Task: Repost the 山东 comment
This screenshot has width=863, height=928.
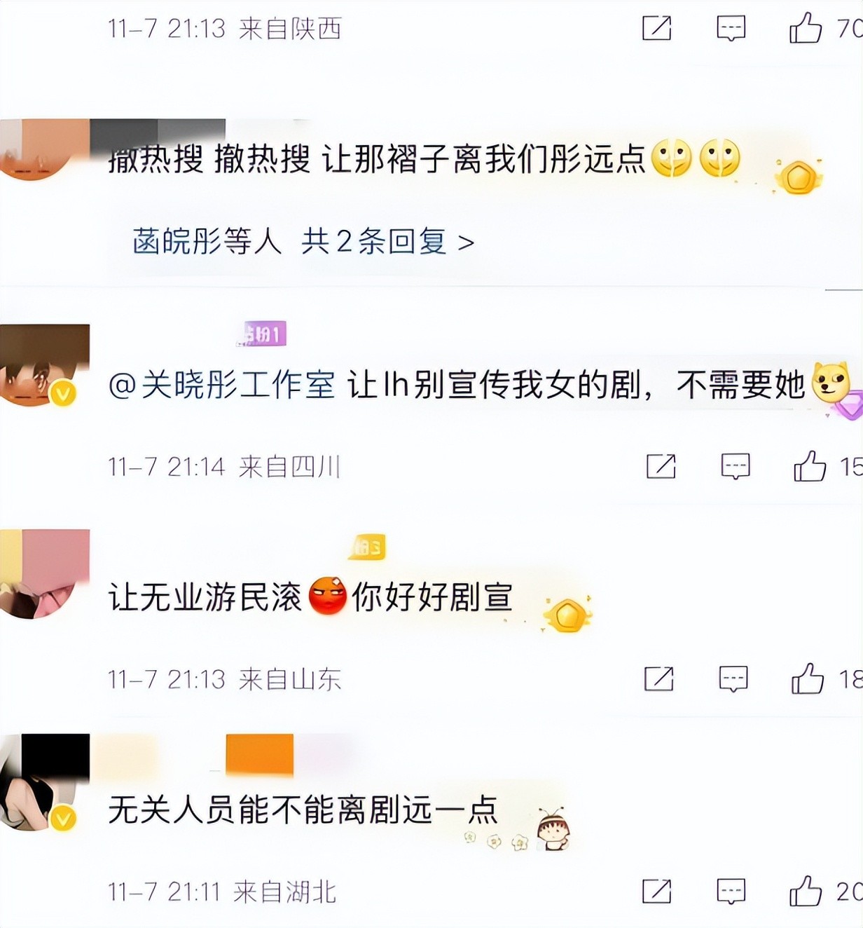Action: point(659,678)
